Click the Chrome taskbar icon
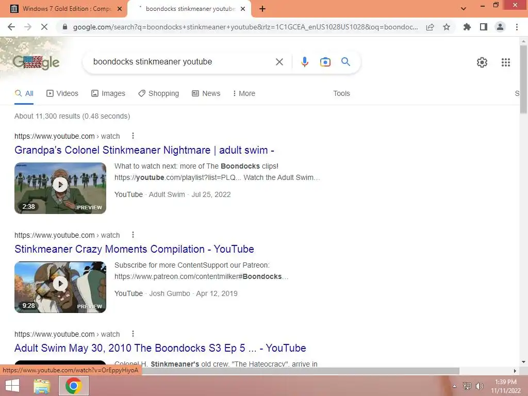The height and width of the screenshot is (396, 528). (x=74, y=386)
